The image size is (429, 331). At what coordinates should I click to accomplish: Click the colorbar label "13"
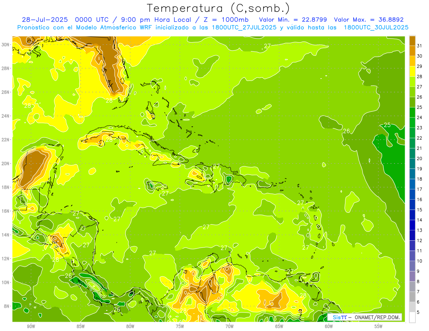tap(420, 230)
